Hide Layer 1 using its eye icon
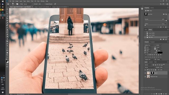169x95 pixels. click(145, 73)
